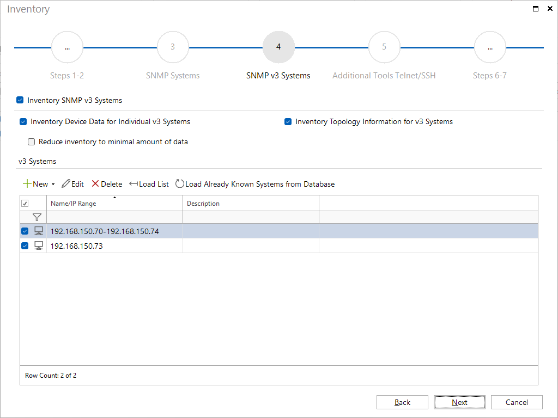Click the pencil Edit icon
558x418 pixels.
[66, 184]
